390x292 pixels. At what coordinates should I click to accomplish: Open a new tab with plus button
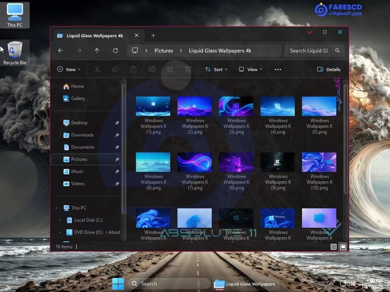click(153, 35)
